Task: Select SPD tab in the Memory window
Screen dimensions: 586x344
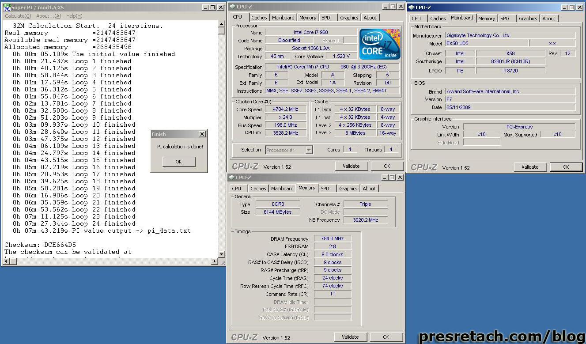Action: click(325, 189)
